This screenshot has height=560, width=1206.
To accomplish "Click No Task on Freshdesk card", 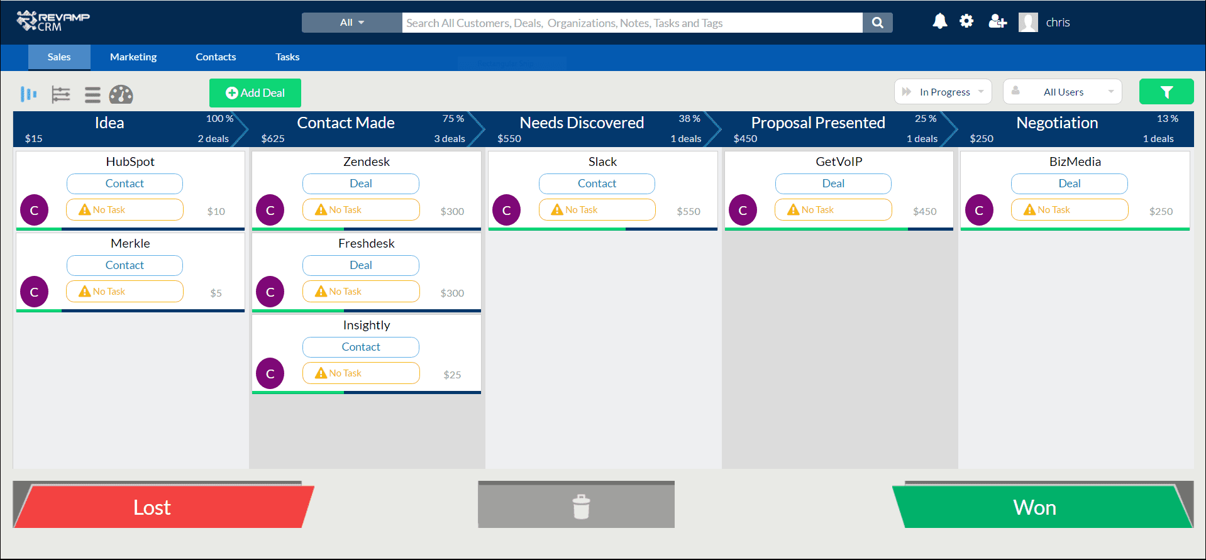I will (x=361, y=292).
